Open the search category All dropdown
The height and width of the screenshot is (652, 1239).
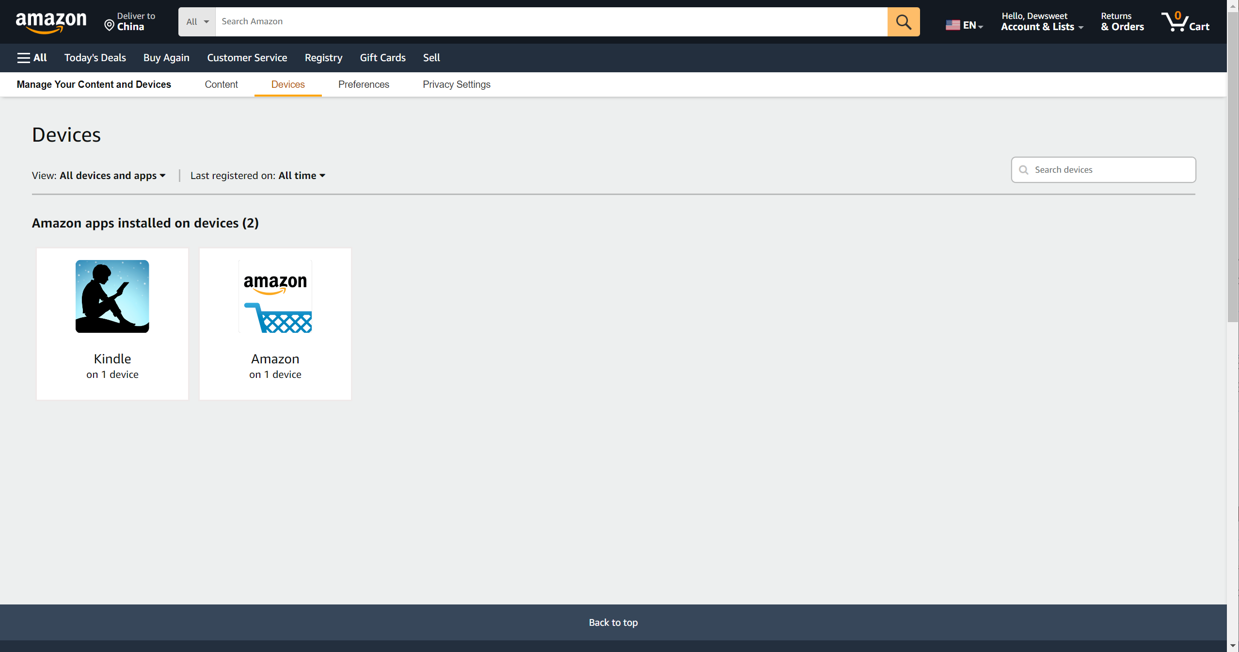click(197, 22)
